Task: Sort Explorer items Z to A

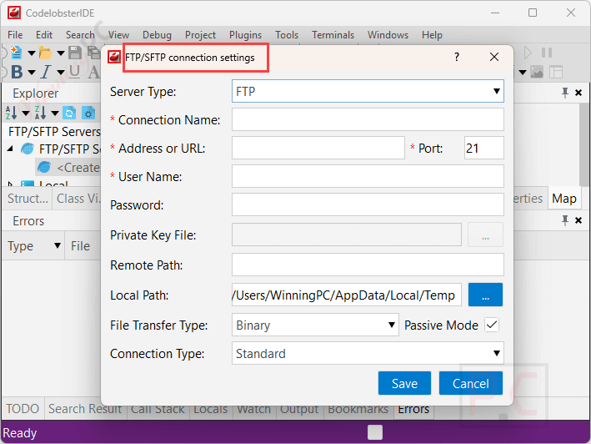Action: (40, 113)
